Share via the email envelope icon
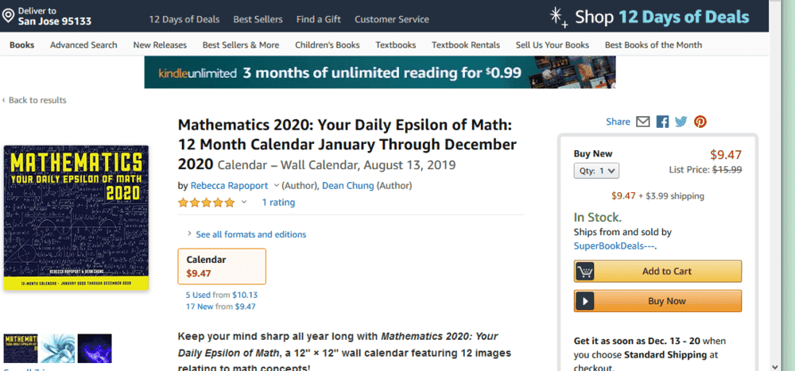 tap(643, 122)
